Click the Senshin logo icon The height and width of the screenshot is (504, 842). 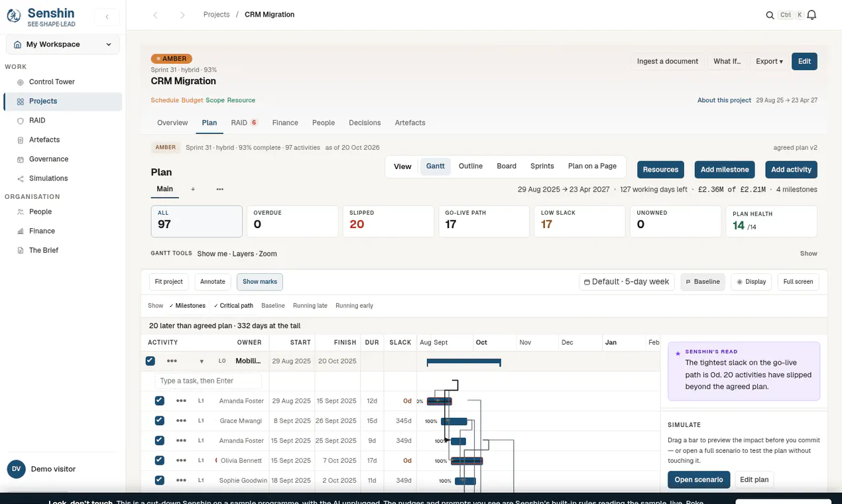[14, 16]
